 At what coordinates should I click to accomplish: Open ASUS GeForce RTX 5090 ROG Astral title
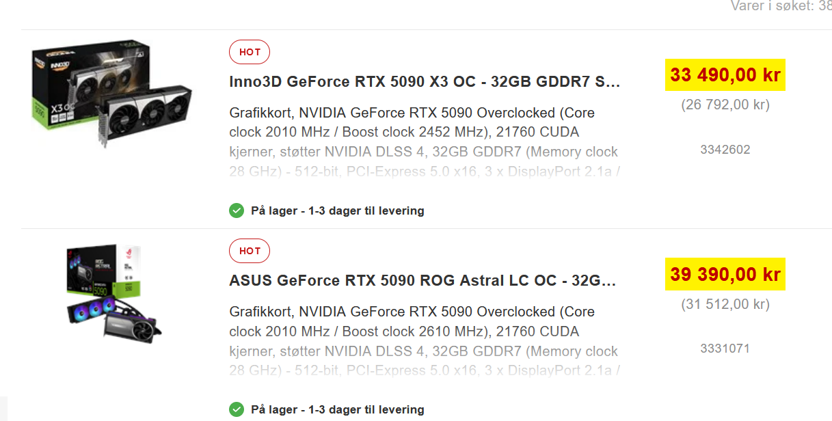coord(422,281)
